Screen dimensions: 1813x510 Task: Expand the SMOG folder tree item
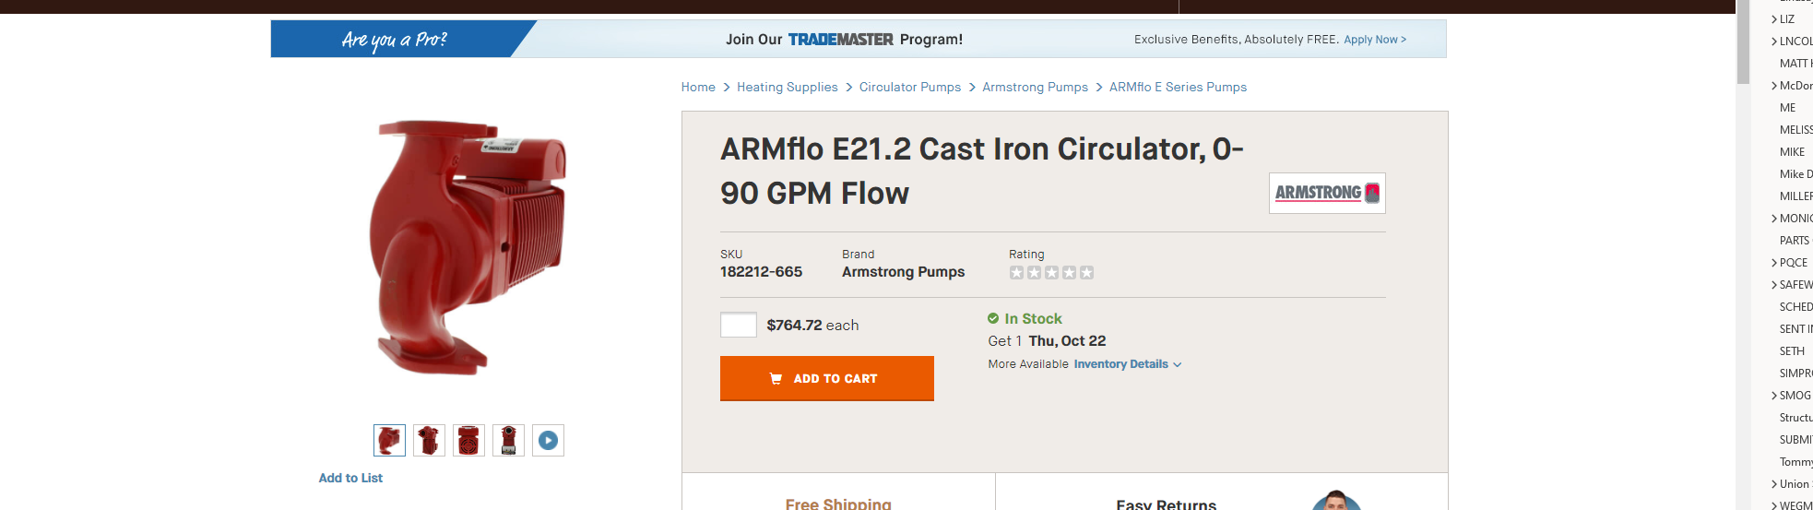(1774, 396)
